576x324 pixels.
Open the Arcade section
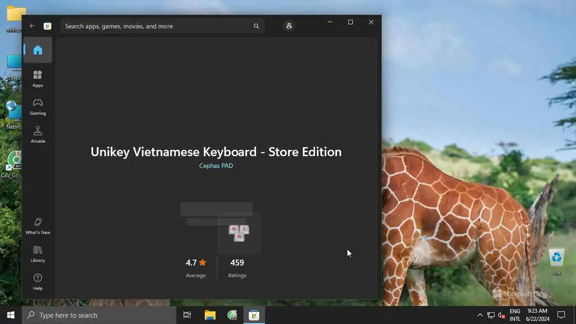tap(38, 135)
